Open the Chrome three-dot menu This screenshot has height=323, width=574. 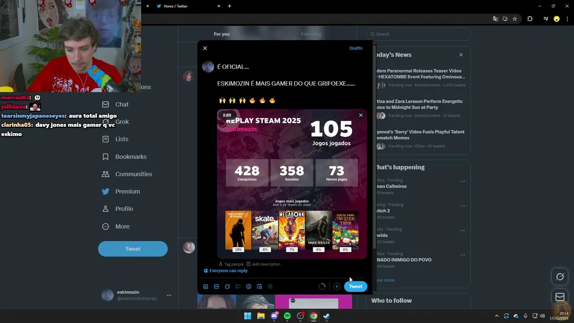[x=567, y=19]
